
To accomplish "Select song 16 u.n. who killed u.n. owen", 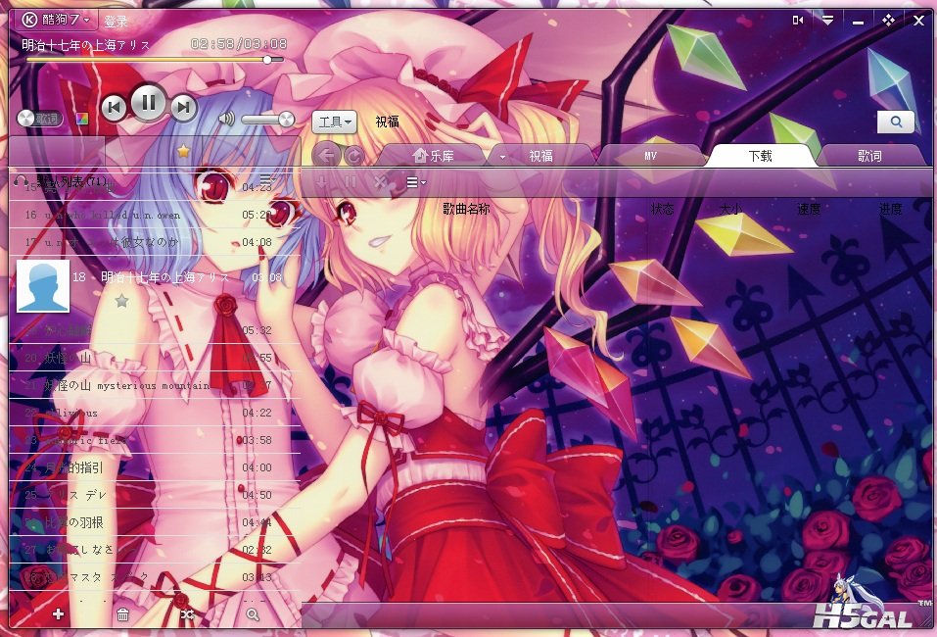I will pyautogui.click(x=155, y=215).
